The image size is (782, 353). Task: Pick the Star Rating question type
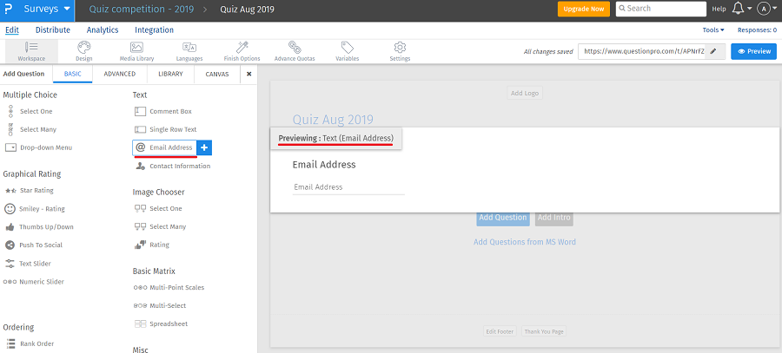(29, 190)
